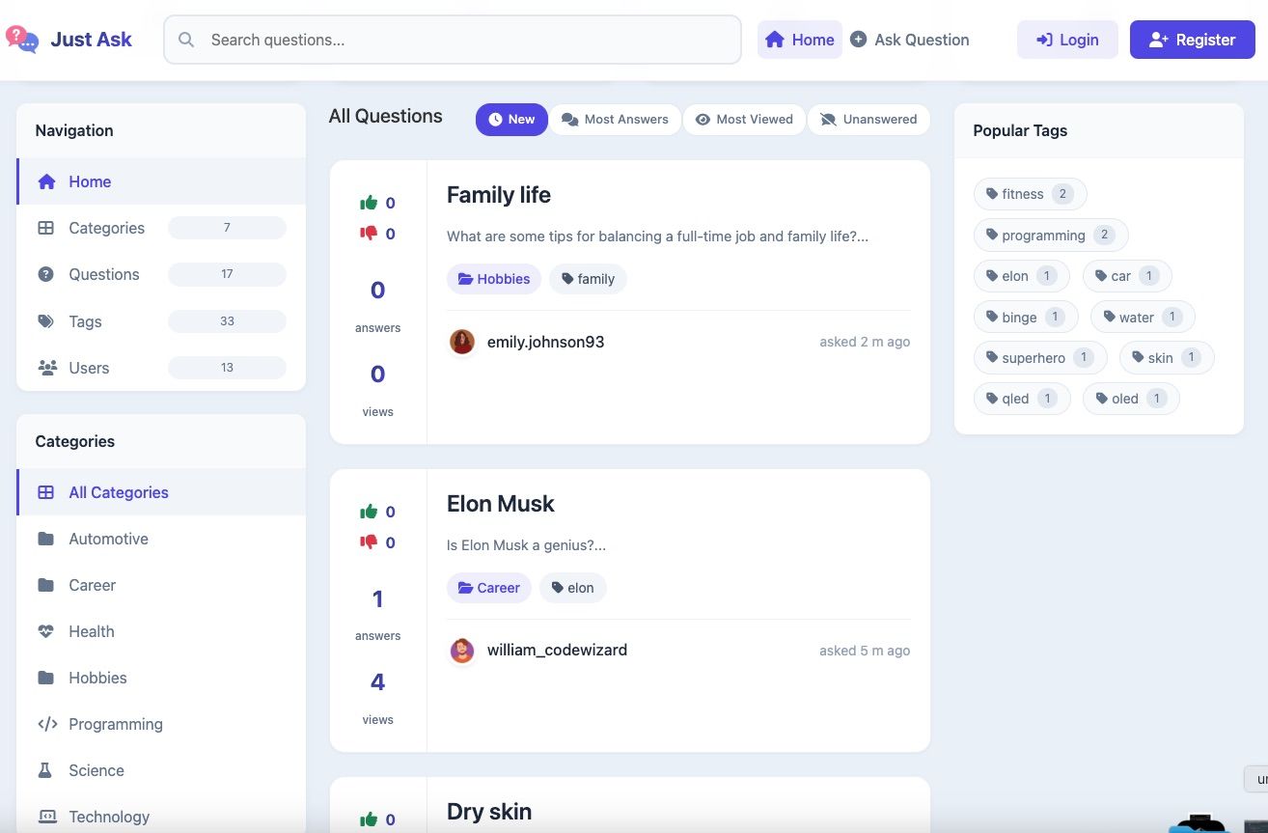Click the 'asked 2 m ago' timestamp
1268x833 pixels.
(865, 342)
